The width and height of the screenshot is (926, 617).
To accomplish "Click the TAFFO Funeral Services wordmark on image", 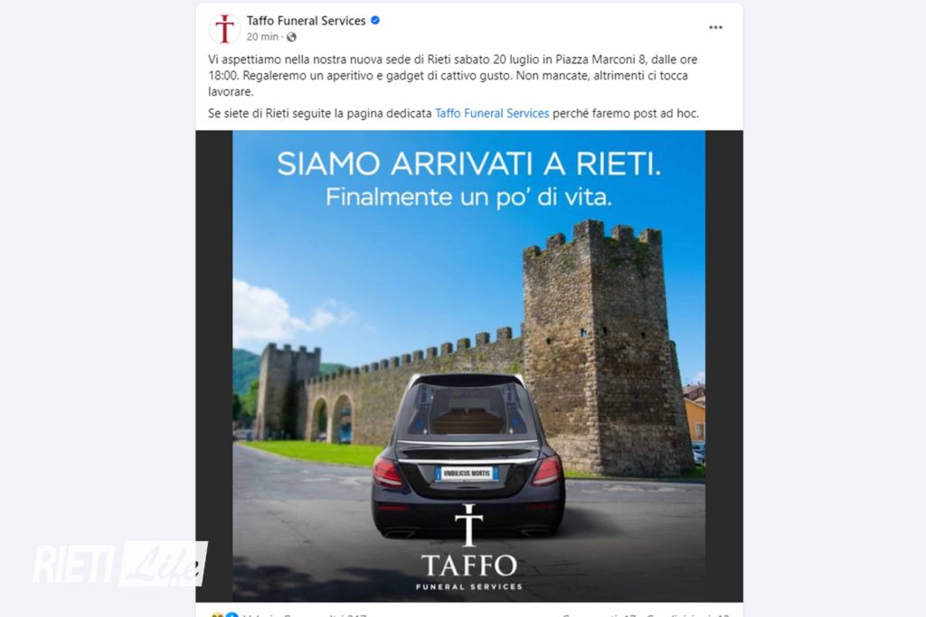I will point(469,572).
